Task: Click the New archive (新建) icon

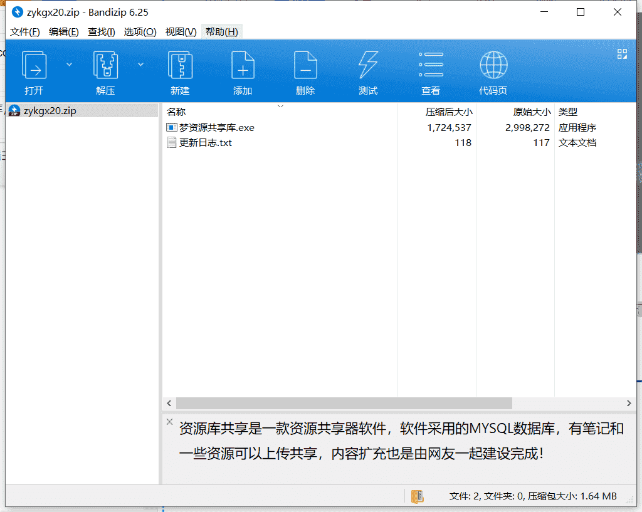Action: click(180, 65)
